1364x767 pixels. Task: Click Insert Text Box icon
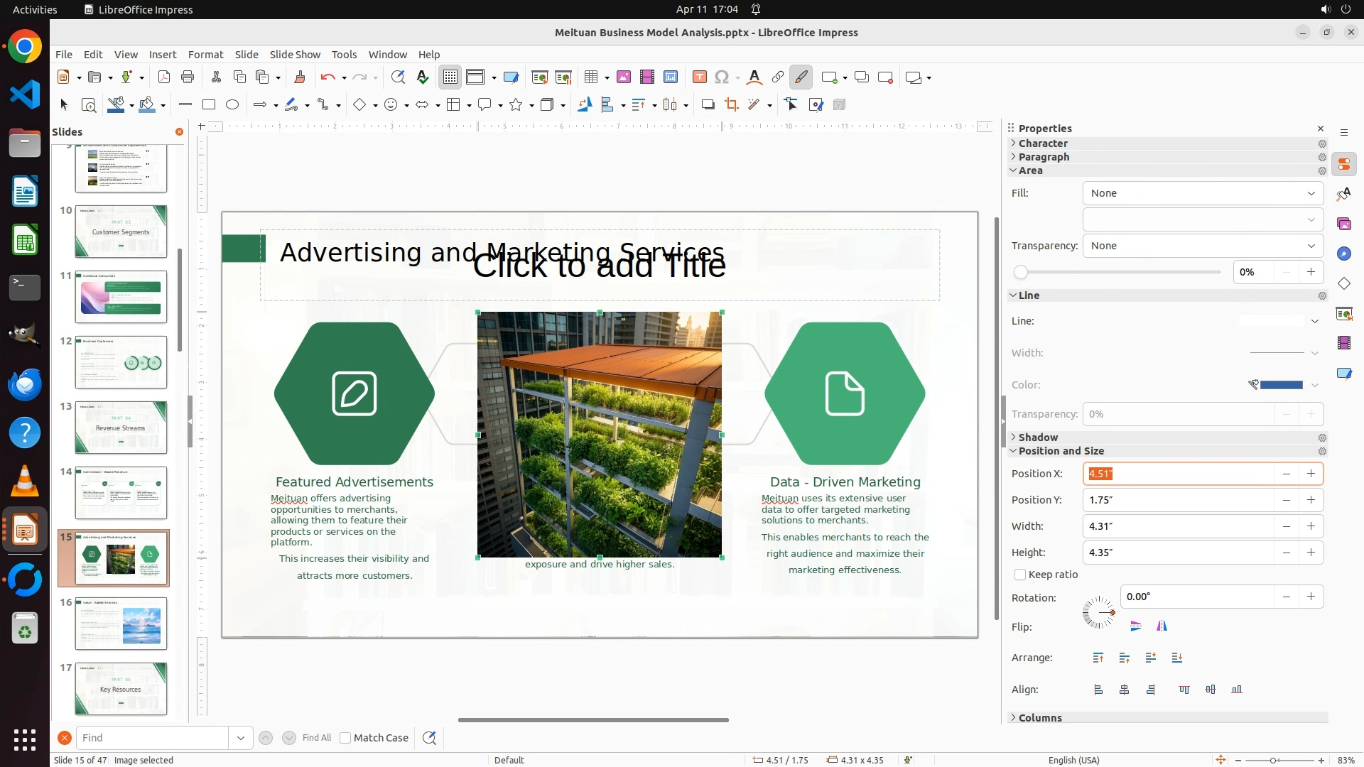[x=699, y=77]
